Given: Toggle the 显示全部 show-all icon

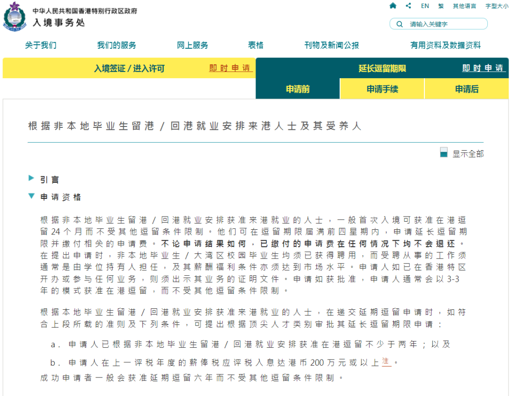Looking at the screenshot, I should [443, 153].
